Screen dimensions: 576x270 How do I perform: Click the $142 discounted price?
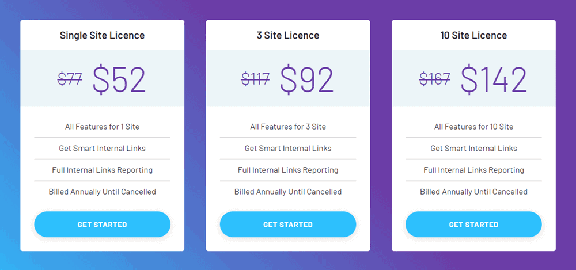(x=494, y=79)
